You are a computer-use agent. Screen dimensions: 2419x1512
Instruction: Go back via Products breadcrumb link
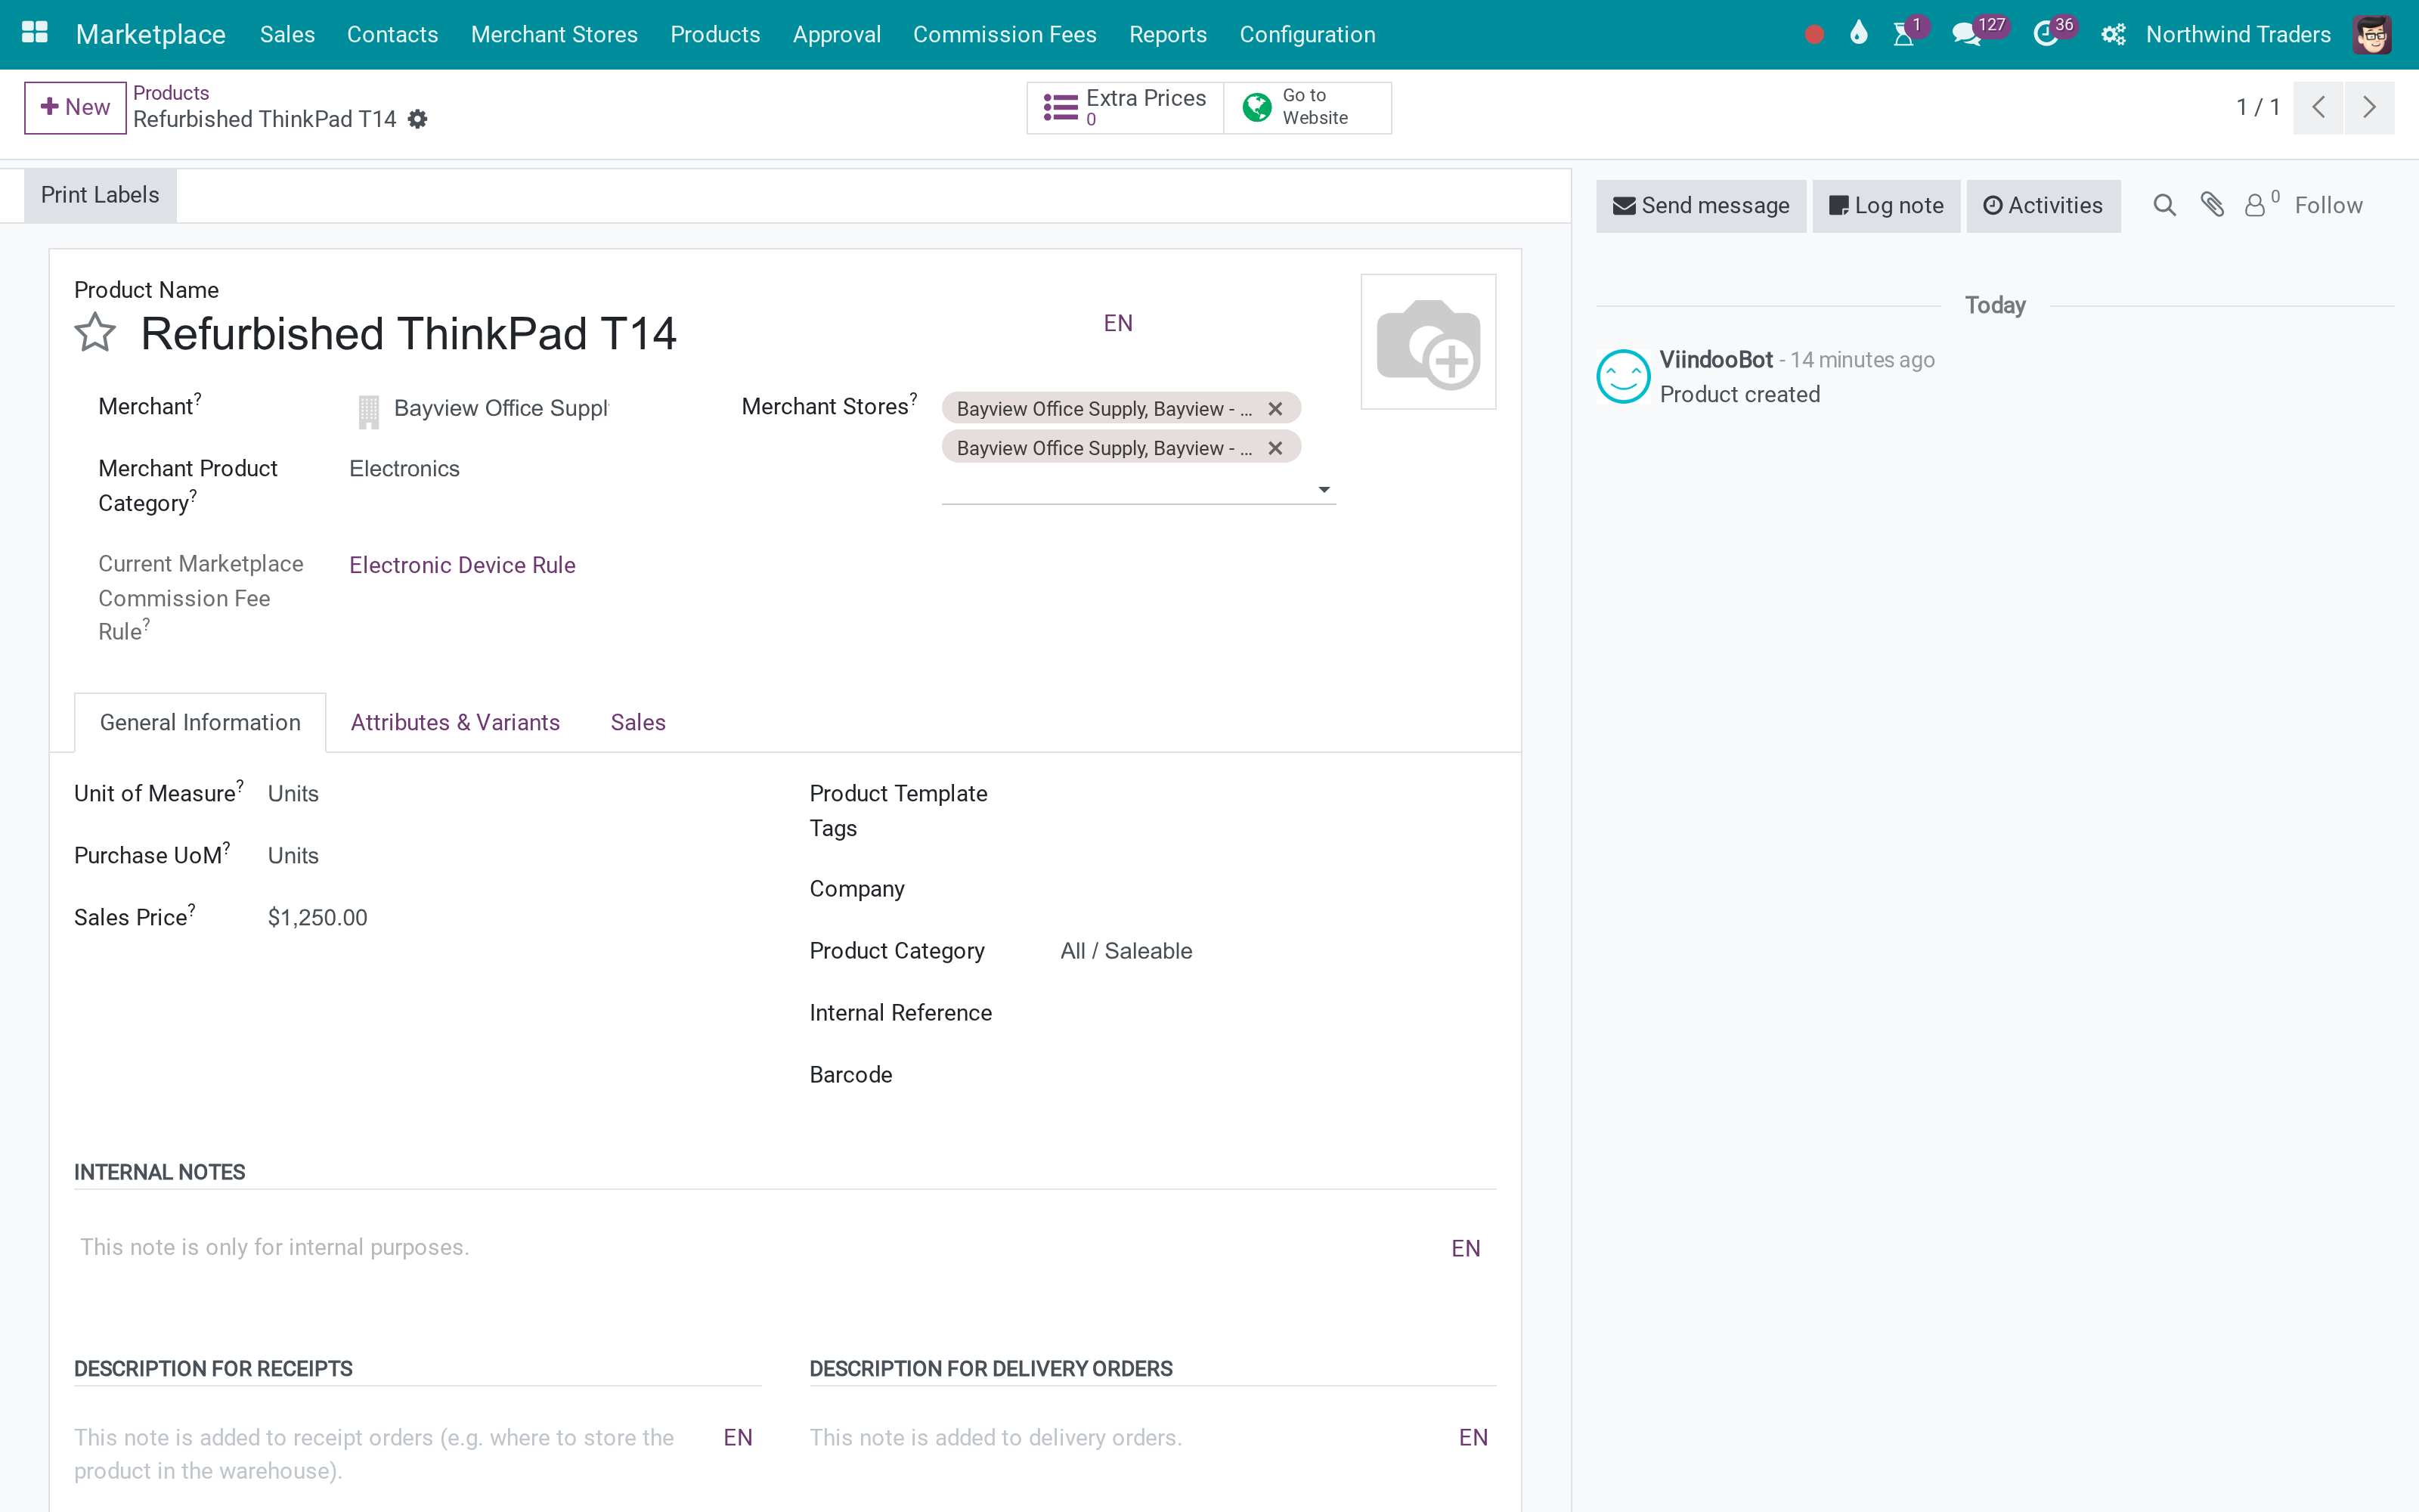(x=171, y=93)
